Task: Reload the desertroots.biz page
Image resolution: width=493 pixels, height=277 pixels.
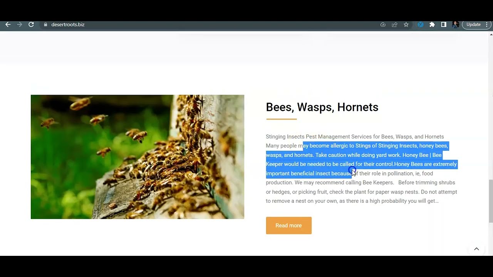Action: pyautogui.click(x=31, y=25)
